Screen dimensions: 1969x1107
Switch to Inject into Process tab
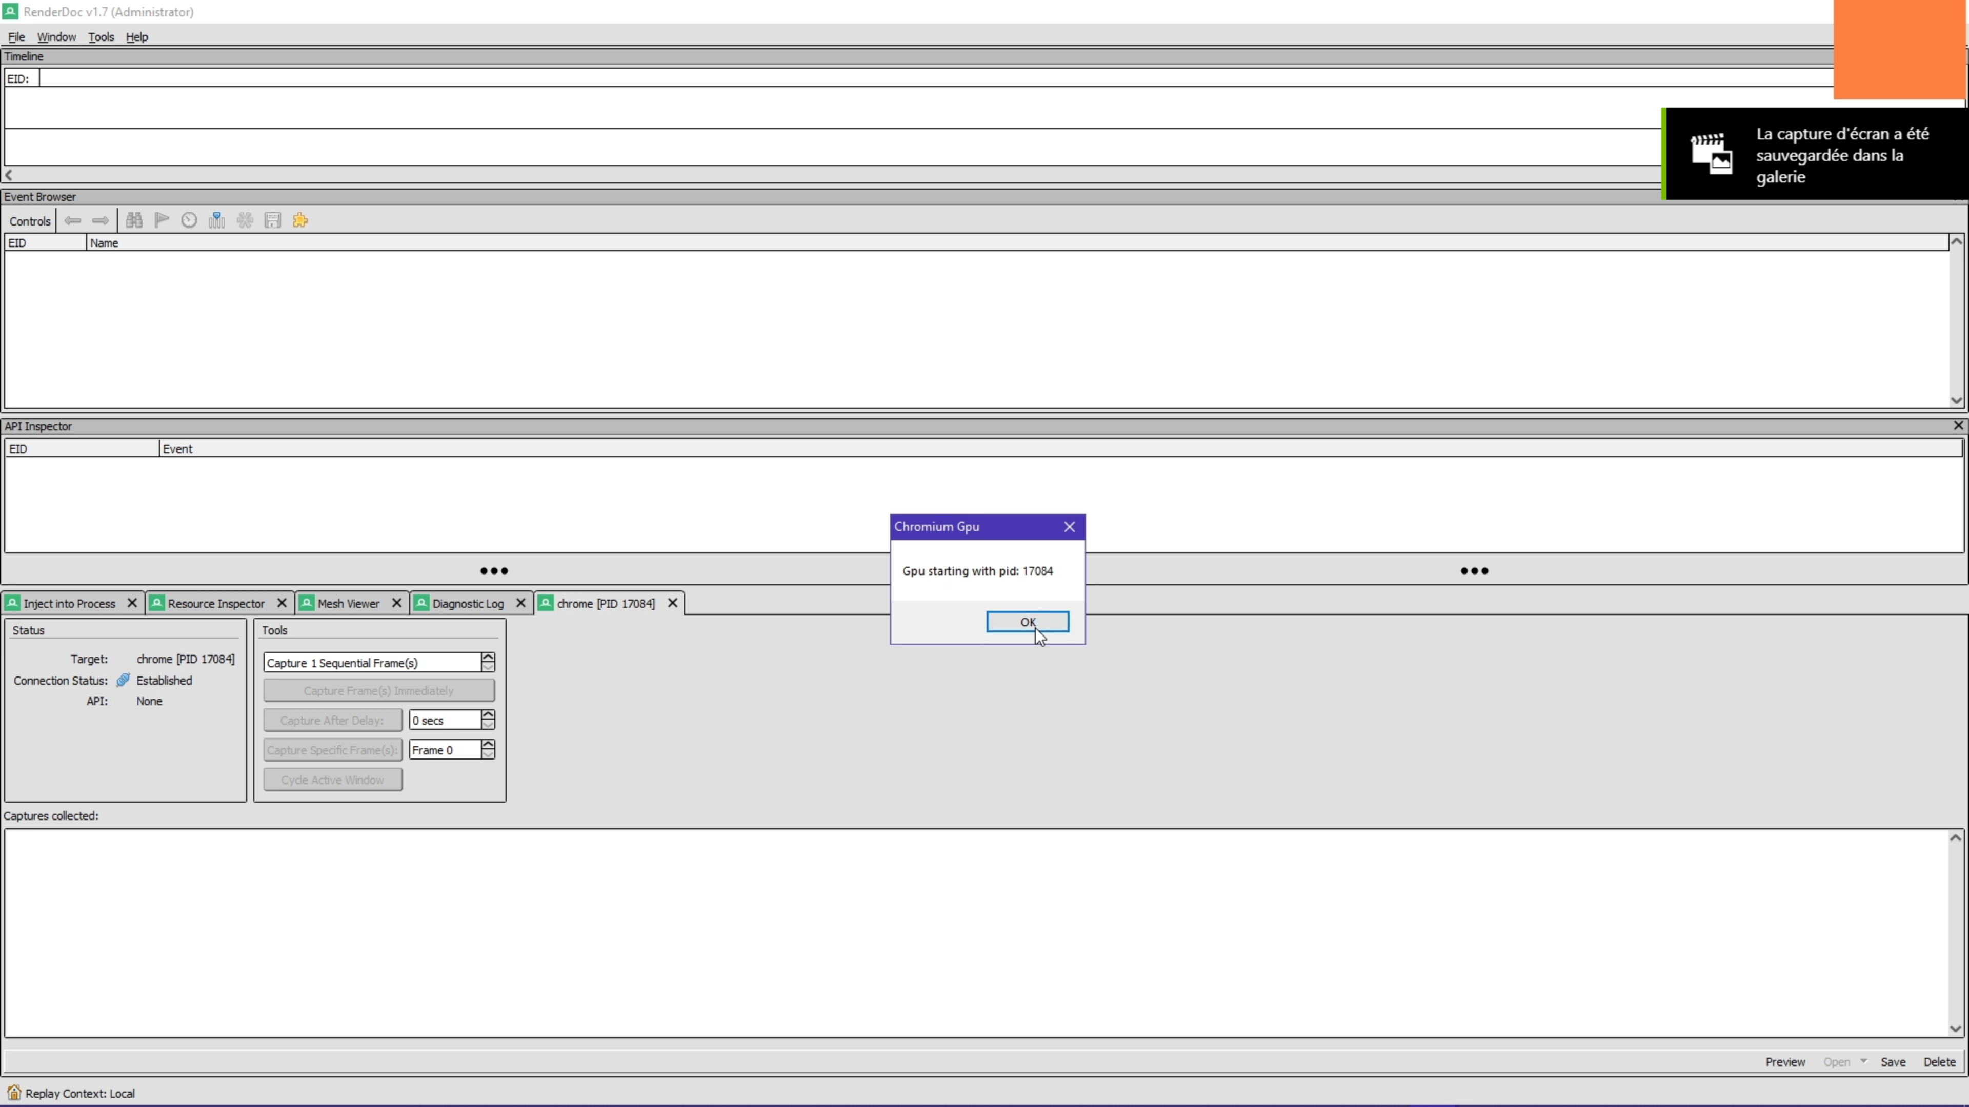pos(69,604)
